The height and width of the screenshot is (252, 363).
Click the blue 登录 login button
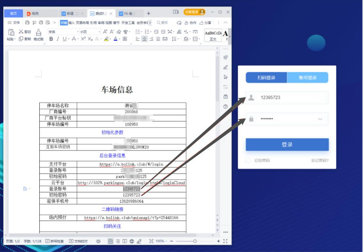287,145
